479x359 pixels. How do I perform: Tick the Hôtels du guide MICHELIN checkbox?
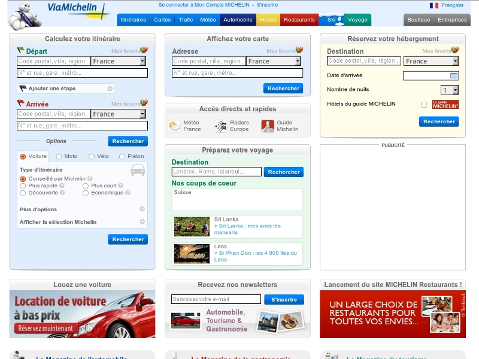click(x=424, y=104)
